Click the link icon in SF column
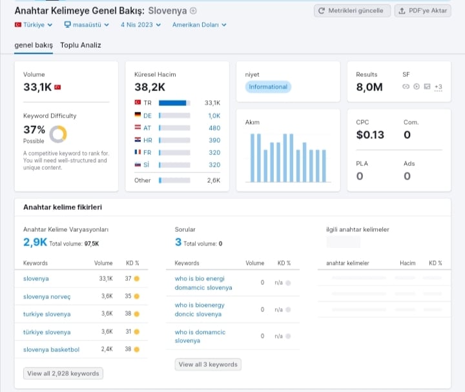 [406, 87]
